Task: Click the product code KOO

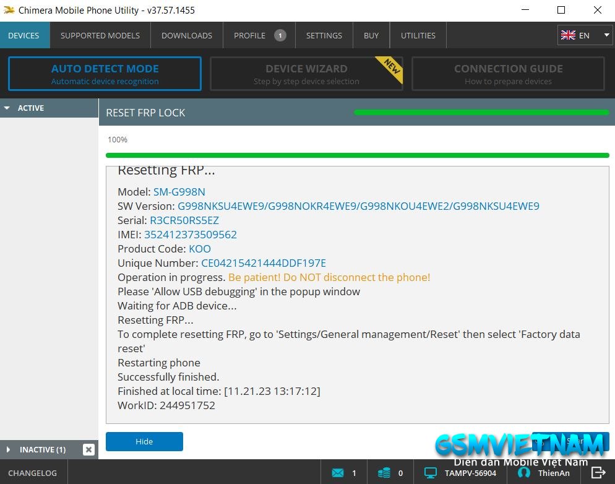Action: 200,249
